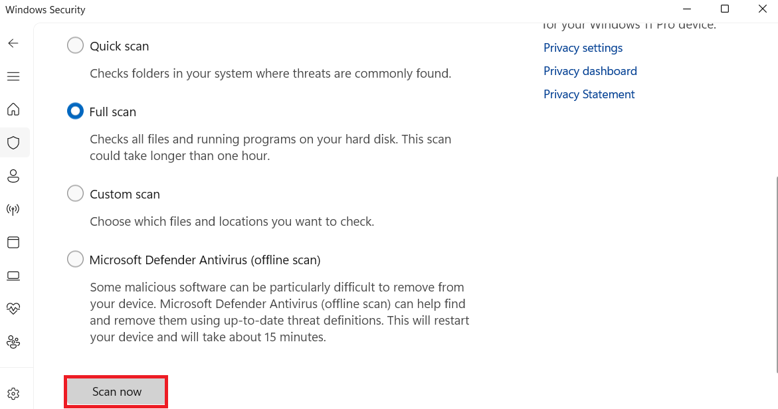Open Virus & threat protection shield icon

point(13,143)
